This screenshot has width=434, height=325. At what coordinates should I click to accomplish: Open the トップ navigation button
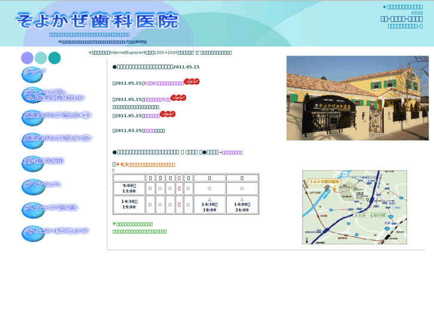(x=33, y=74)
